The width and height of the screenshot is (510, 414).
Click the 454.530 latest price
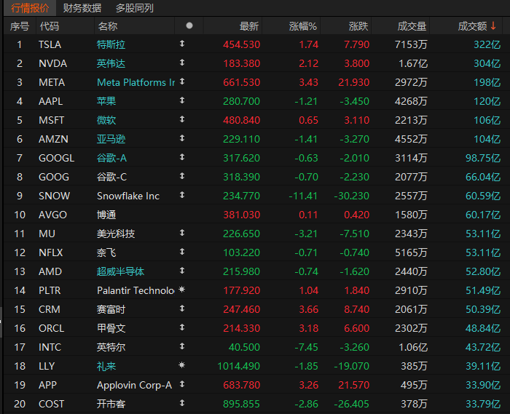(x=241, y=44)
